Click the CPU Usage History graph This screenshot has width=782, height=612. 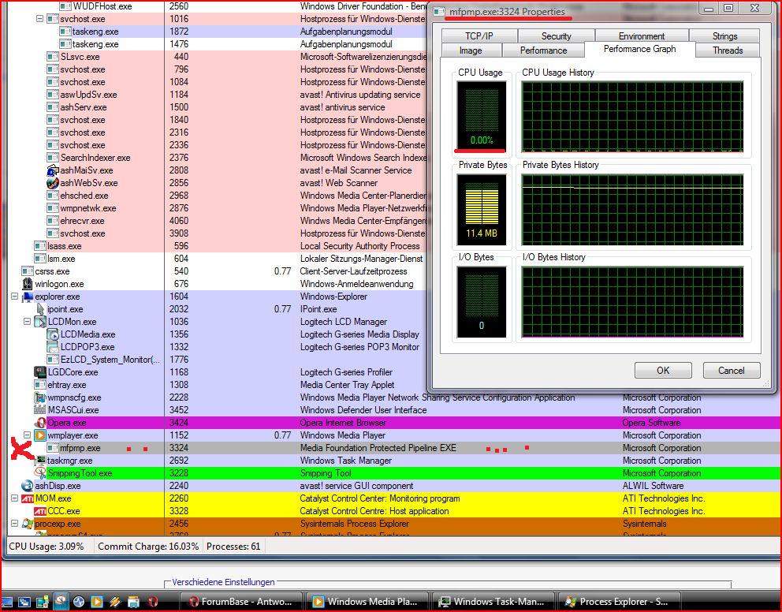[632, 117]
